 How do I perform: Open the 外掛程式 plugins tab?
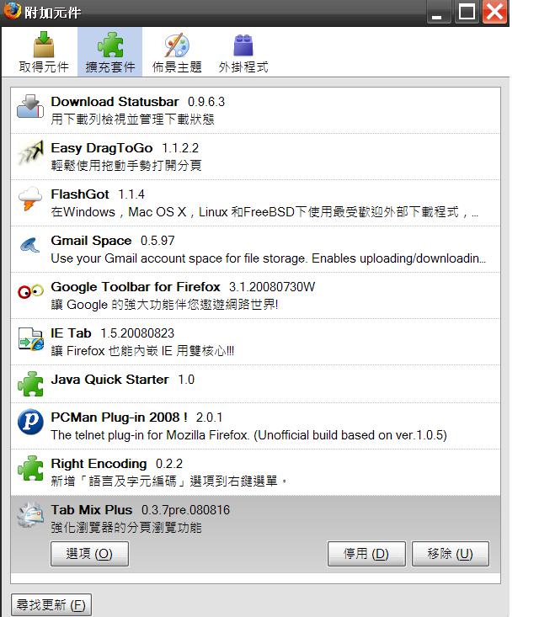click(243, 52)
